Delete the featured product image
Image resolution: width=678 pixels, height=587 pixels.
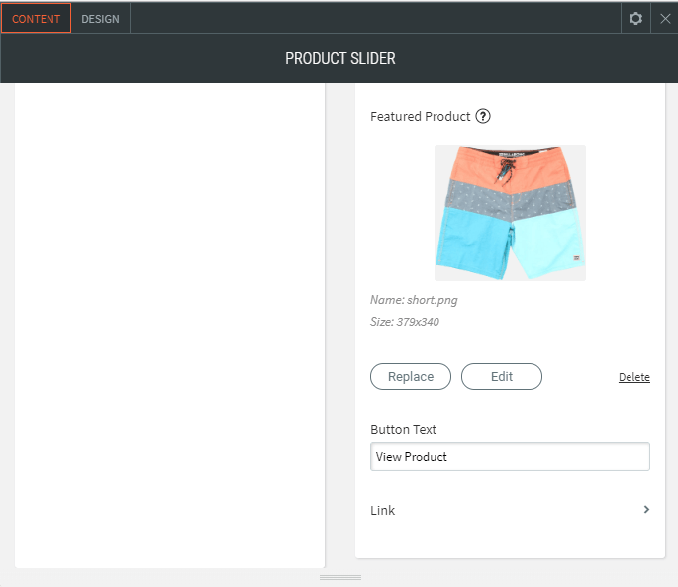[634, 377]
